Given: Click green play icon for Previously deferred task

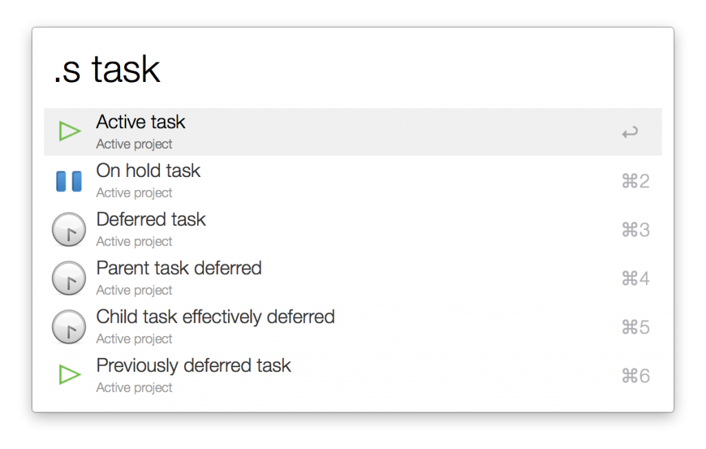Looking at the screenshot, I should point(69,375).
